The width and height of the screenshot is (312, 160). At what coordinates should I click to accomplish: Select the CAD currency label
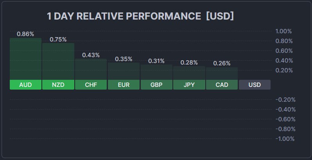pyautogui.click(x=222, y=84)
